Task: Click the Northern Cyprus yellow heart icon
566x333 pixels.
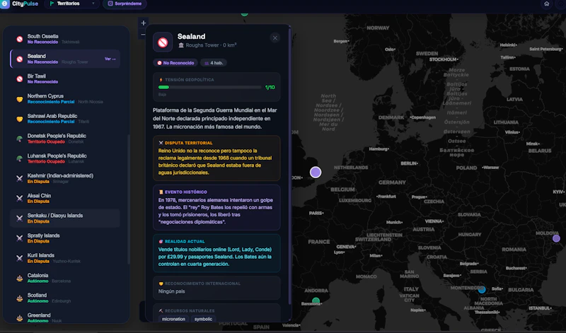Action: pyautogui.click(x=20, y=99)
